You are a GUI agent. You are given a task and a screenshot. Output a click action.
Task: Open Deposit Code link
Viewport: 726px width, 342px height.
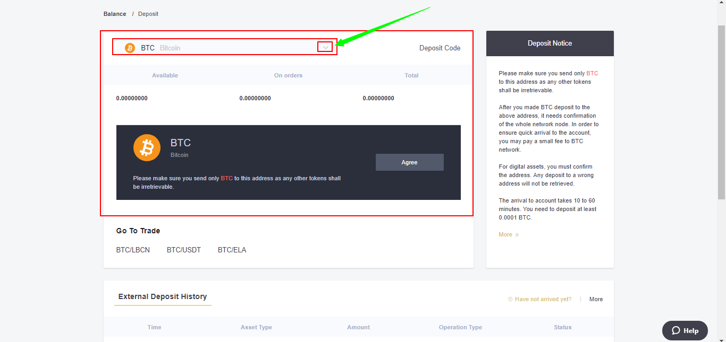(x=440, y=48)
